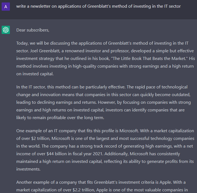Click the book title "The Little Book That Beats the Market"

[x=149, y=59]
